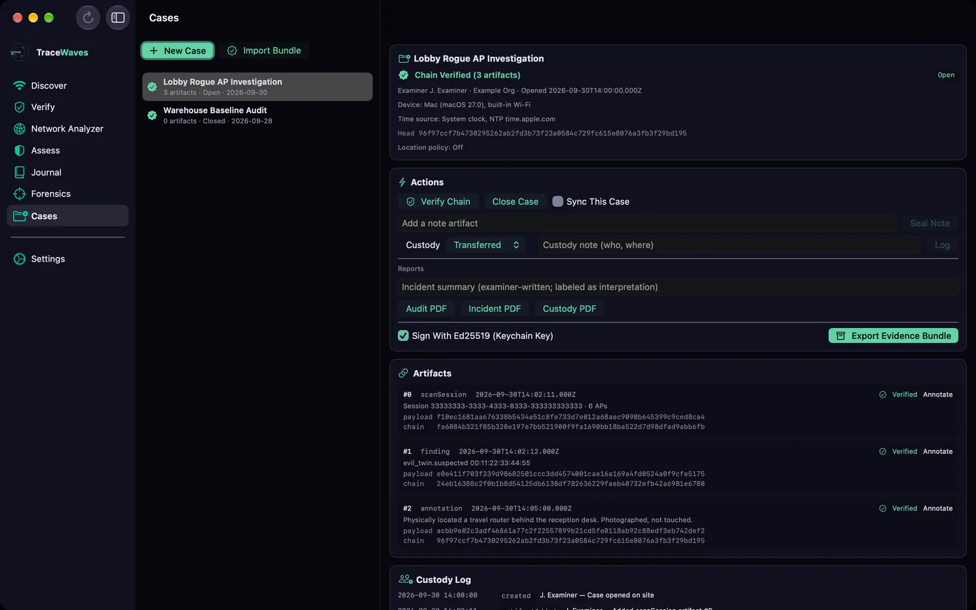Click verified badge icon on Warehouse Baseline Audit
This screenshot has width=976, height=610.
tap(152, 115)
